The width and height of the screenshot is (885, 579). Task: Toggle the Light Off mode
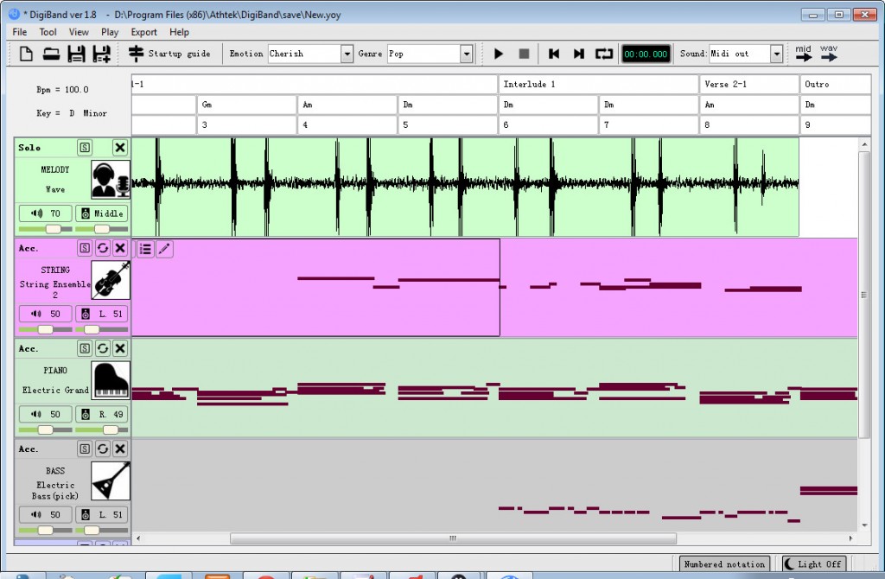pos(813,563)
